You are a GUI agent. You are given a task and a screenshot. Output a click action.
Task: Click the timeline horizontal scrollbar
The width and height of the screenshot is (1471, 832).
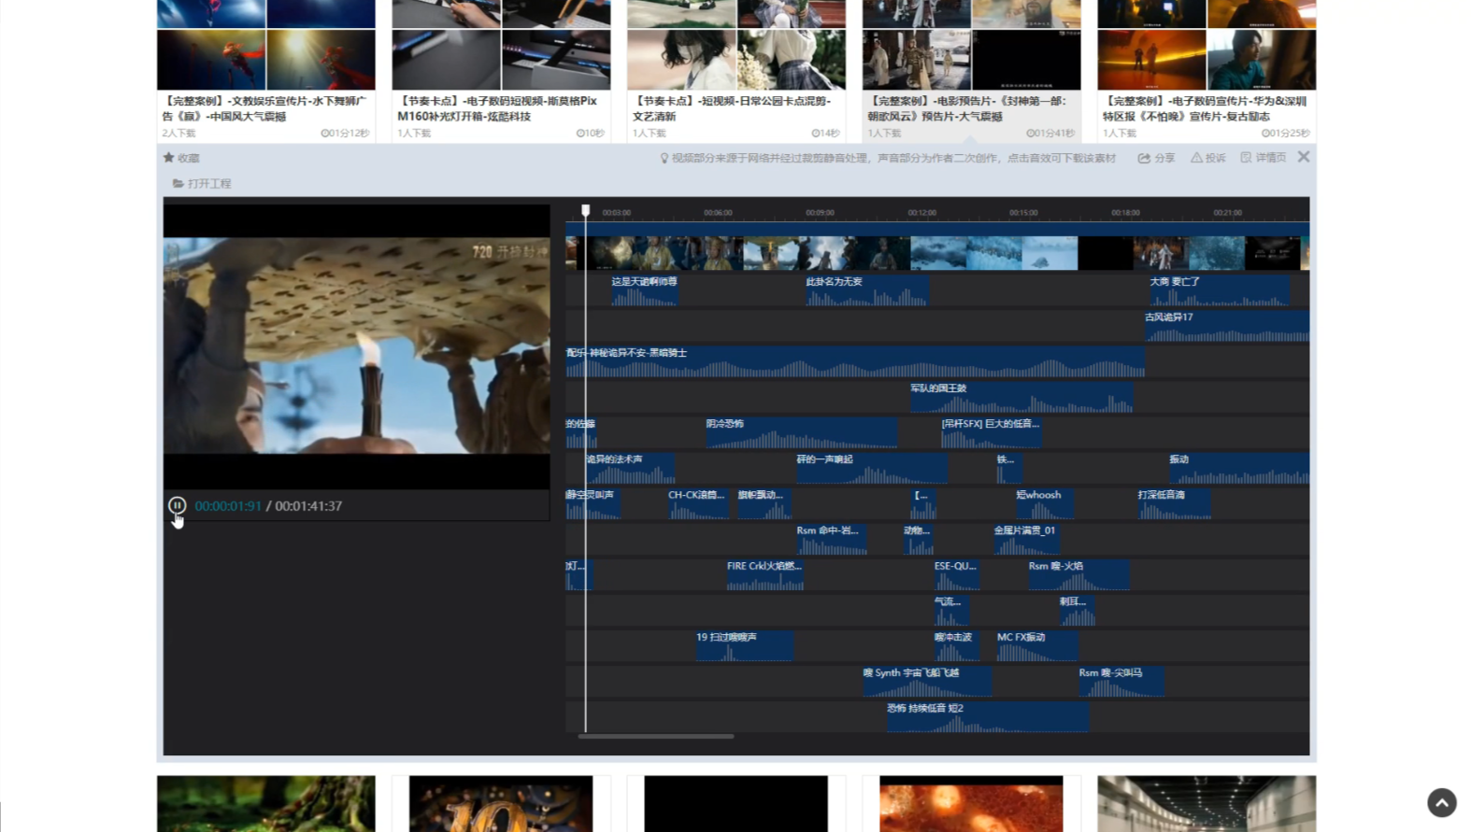tap(656, 736)
